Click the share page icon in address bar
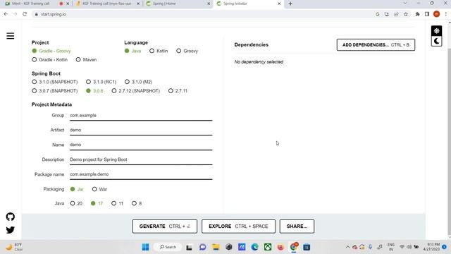 click(x=396, y=14)
